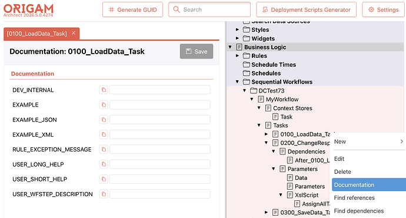Viewport: 406px width, 218px height.
Task: Click the Business Logic node icon
Action: pos(239,47)
